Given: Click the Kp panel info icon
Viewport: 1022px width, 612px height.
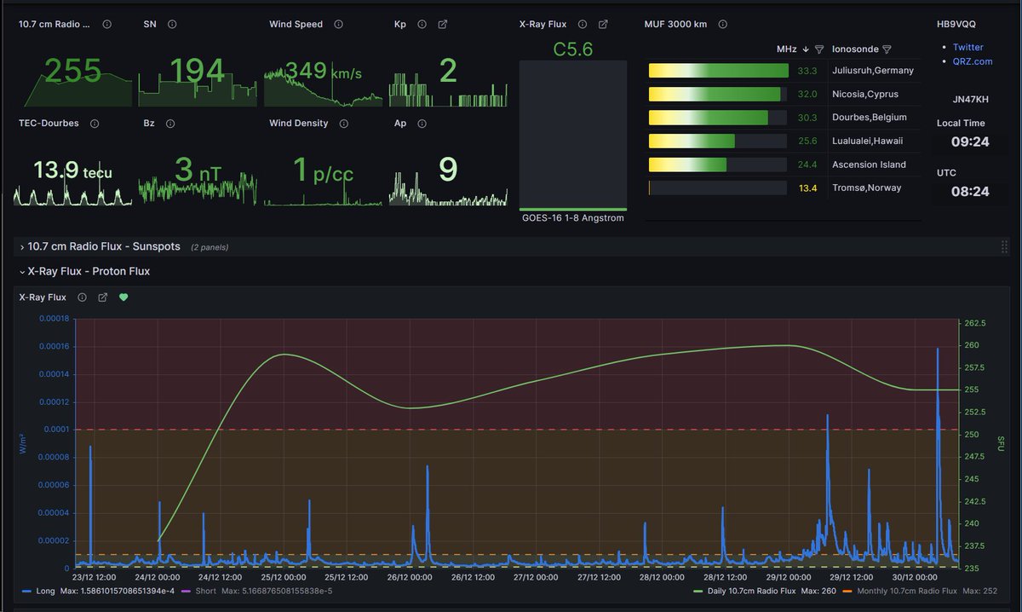Looking at the screenshot, I should point(422,25).
